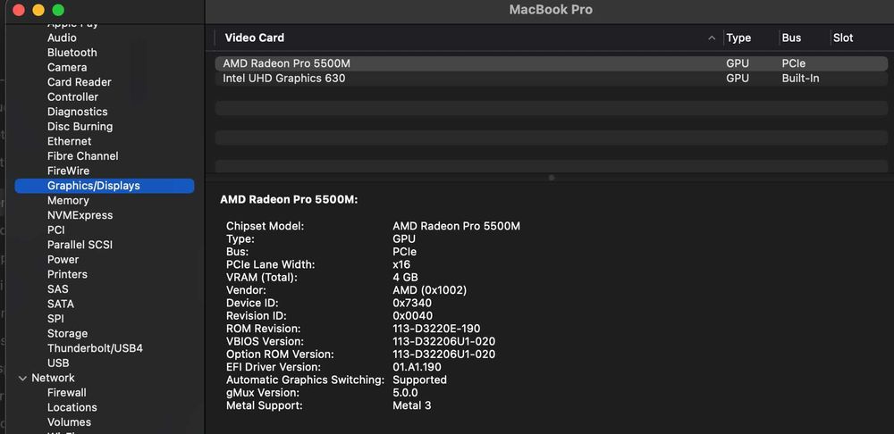894x434 pixels.
Task: Select Printers in the sidebar
Action: pyautogui.click(x=67, y=274)
